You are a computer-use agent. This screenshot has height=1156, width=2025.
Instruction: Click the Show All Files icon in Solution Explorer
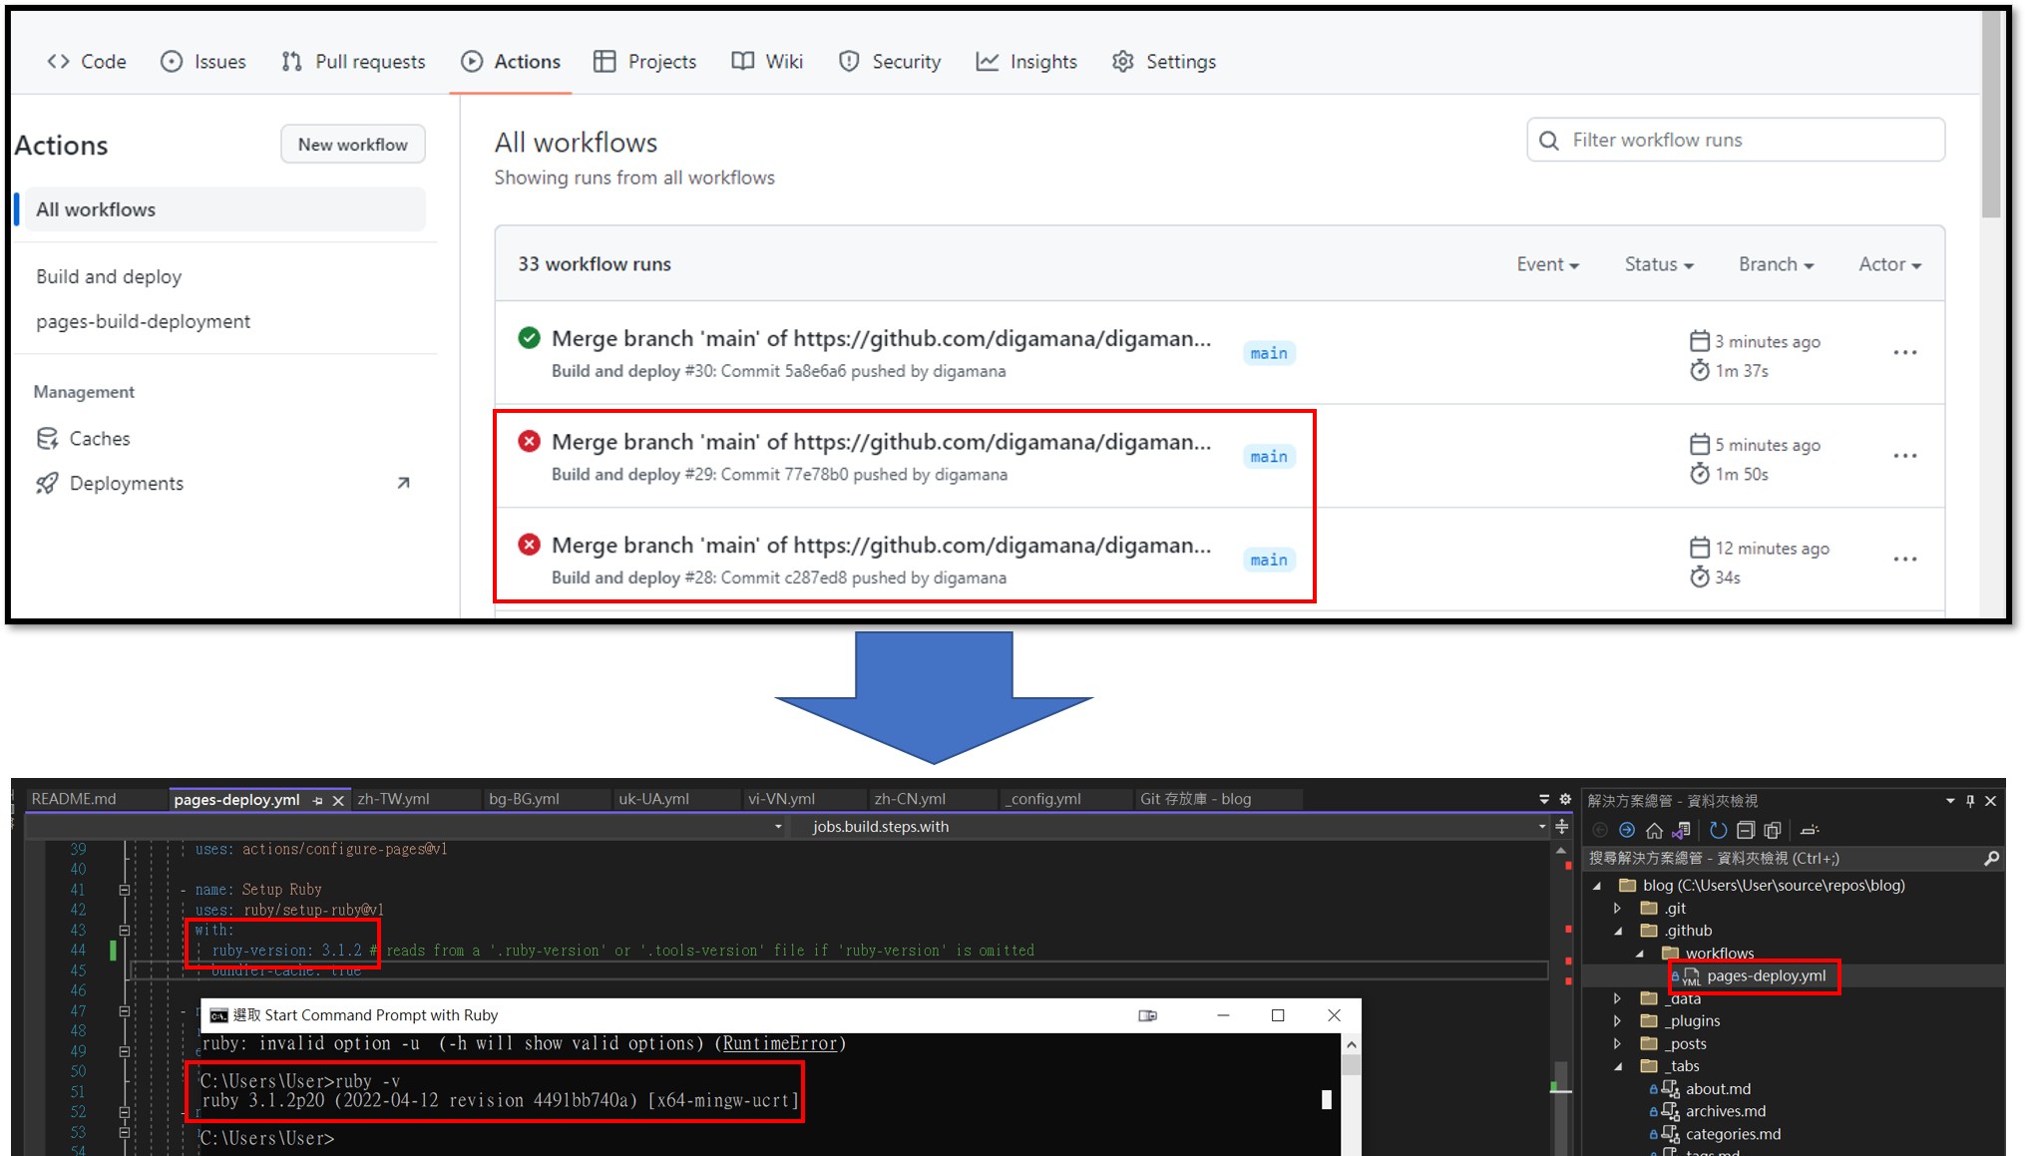[x=1773, y=830]
